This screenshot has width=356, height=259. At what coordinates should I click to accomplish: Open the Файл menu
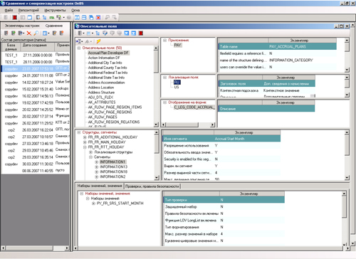[9, 10]
